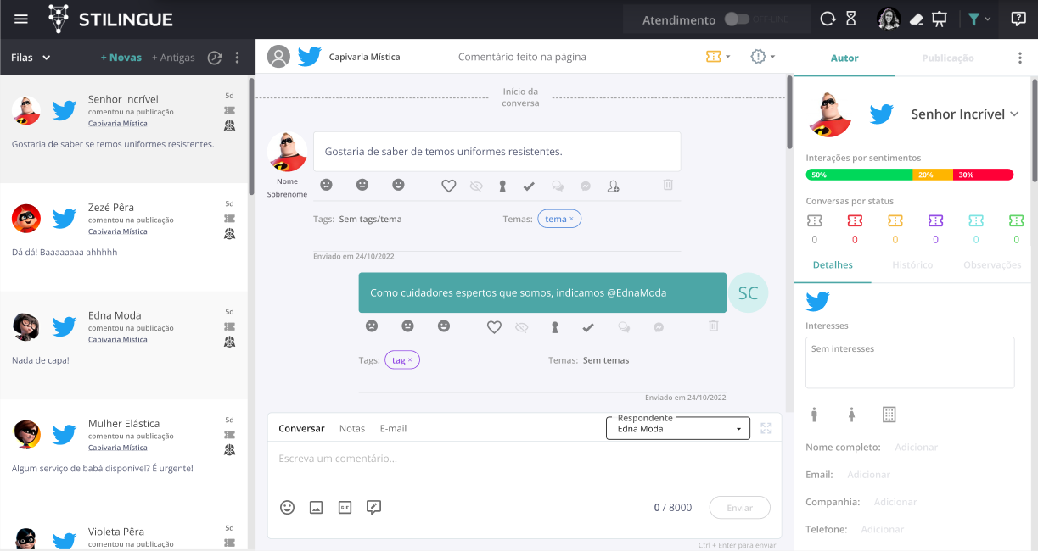Add value for Email field
The height and width of the screenshot is (551, 1038).
point(868,475)
